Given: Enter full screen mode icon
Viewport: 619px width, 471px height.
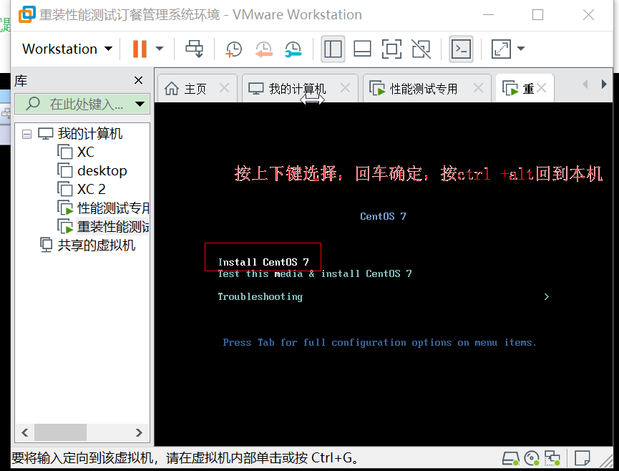Looking at the screenshot, I should pos(391,49).
